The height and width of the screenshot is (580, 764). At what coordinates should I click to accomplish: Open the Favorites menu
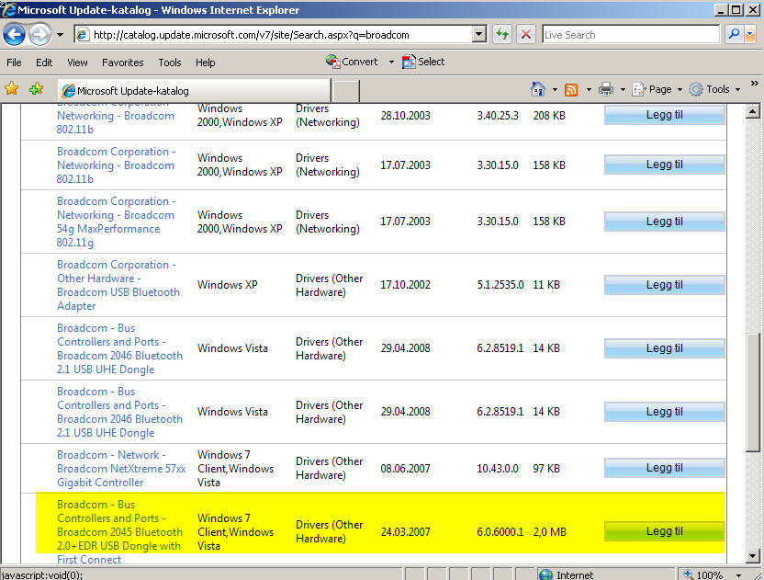[x=123, y=63]
